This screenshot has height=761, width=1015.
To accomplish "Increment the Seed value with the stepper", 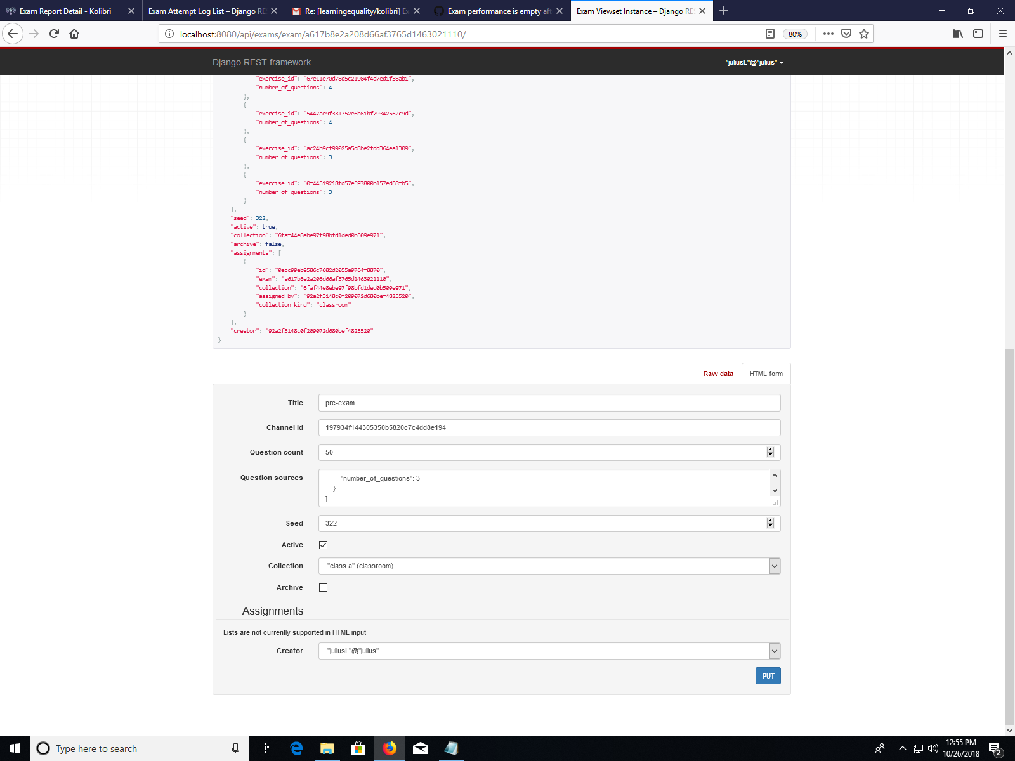I will (770, 520).
